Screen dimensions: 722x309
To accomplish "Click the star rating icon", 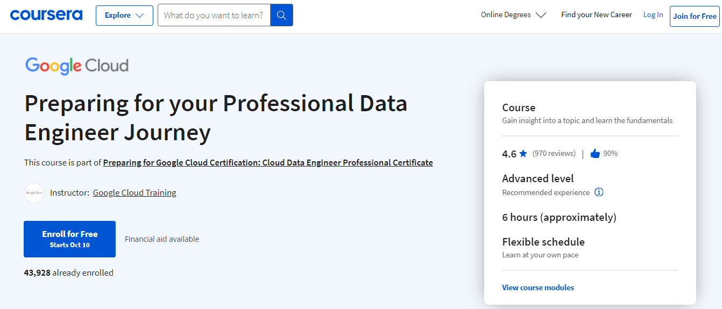I will pyautogui.click(x=523, y=154).
